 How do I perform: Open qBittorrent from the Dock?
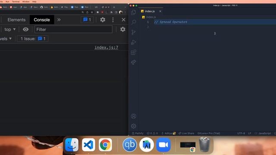[130, 145]
